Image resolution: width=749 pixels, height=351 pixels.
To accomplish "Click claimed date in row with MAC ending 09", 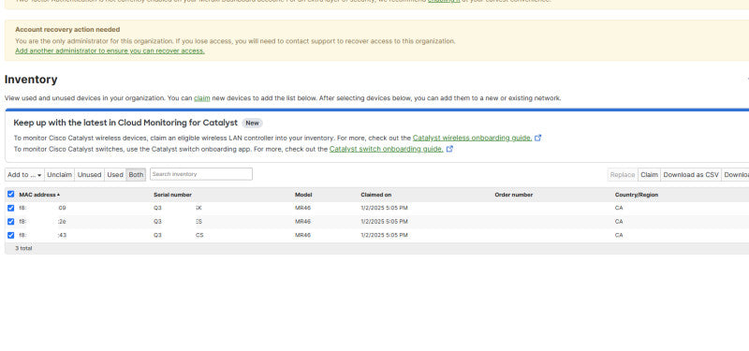I will tap(384, 208).
